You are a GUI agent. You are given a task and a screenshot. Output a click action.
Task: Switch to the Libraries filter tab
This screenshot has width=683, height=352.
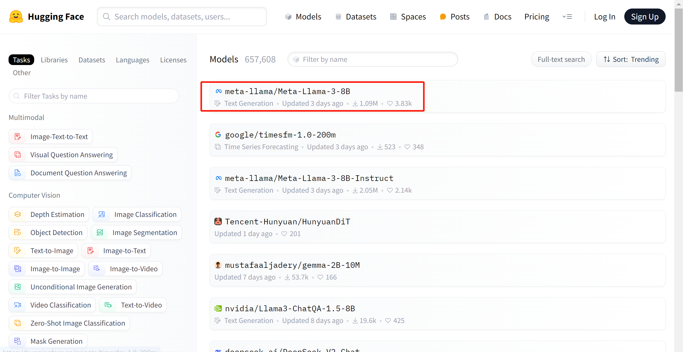pos(54,60)
